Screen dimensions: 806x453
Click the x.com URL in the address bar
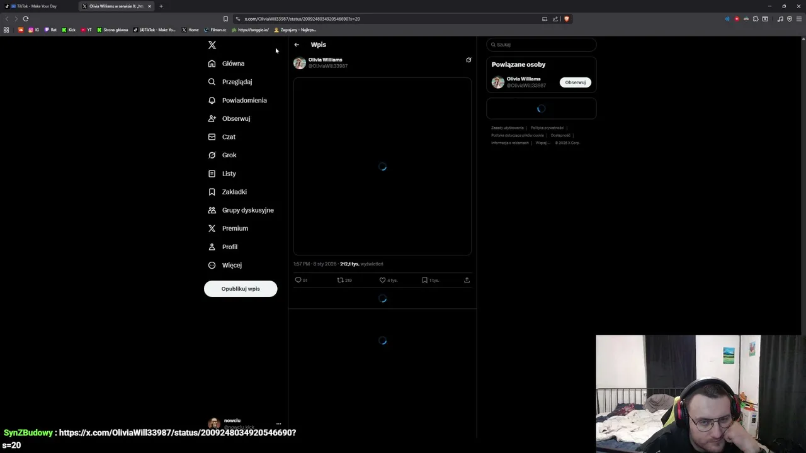pos(302,19)
